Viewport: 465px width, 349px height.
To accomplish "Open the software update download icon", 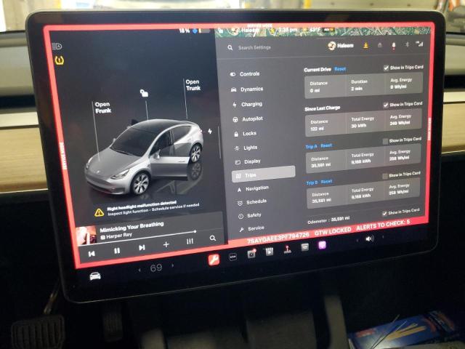I will point(365,45).
